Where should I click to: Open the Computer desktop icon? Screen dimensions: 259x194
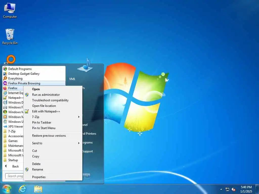(x=10, y=11)
